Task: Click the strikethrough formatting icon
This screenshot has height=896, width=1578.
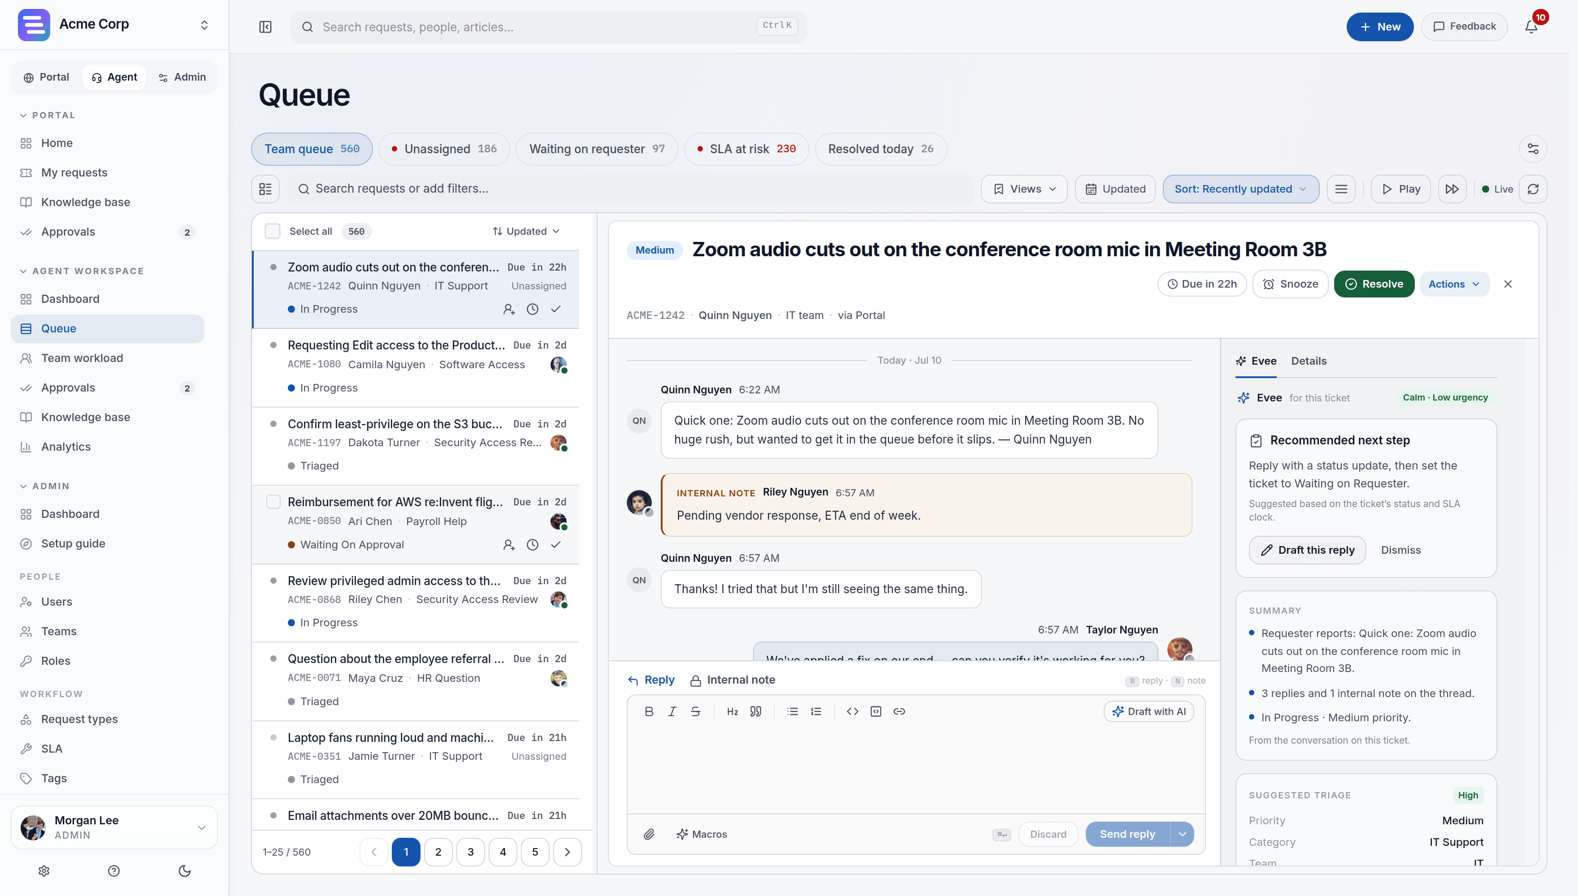Action: pos(695,711)
